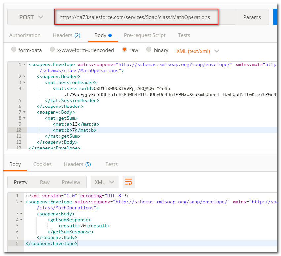Open the response Cookies tab

42,164
